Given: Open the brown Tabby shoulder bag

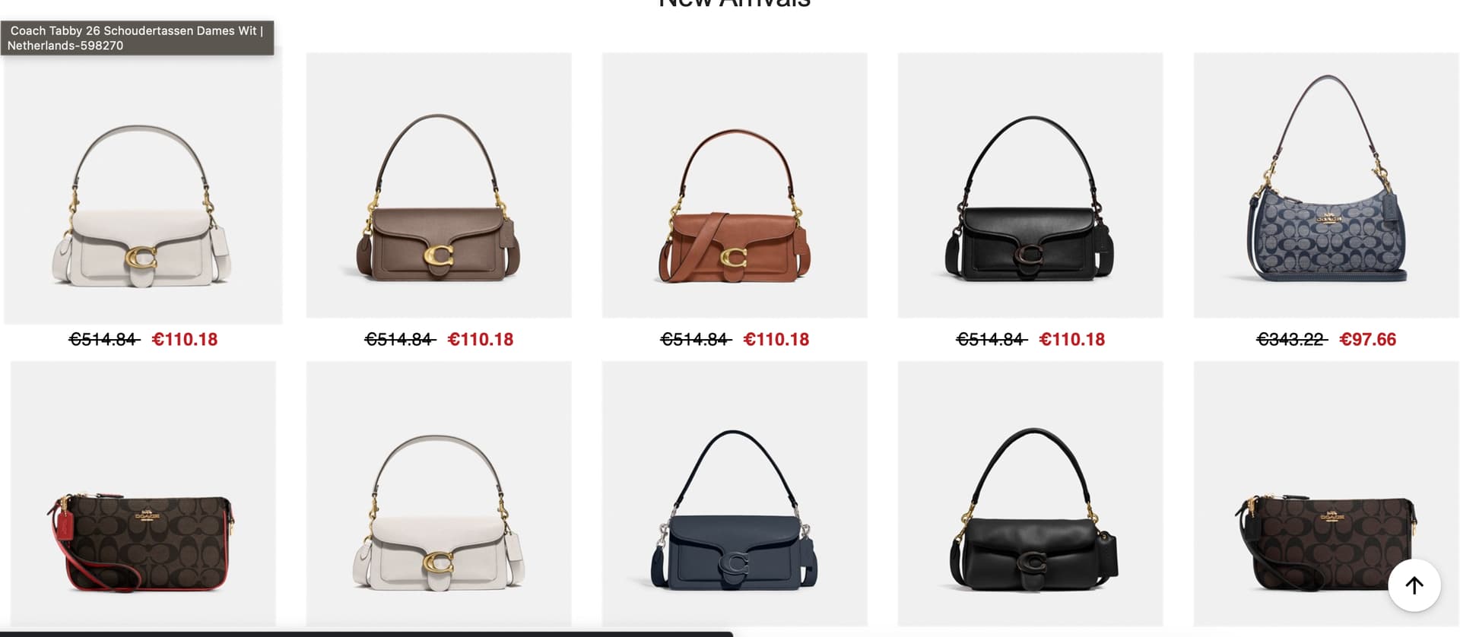Looking at the screenshot, I should tap(439, 185).
